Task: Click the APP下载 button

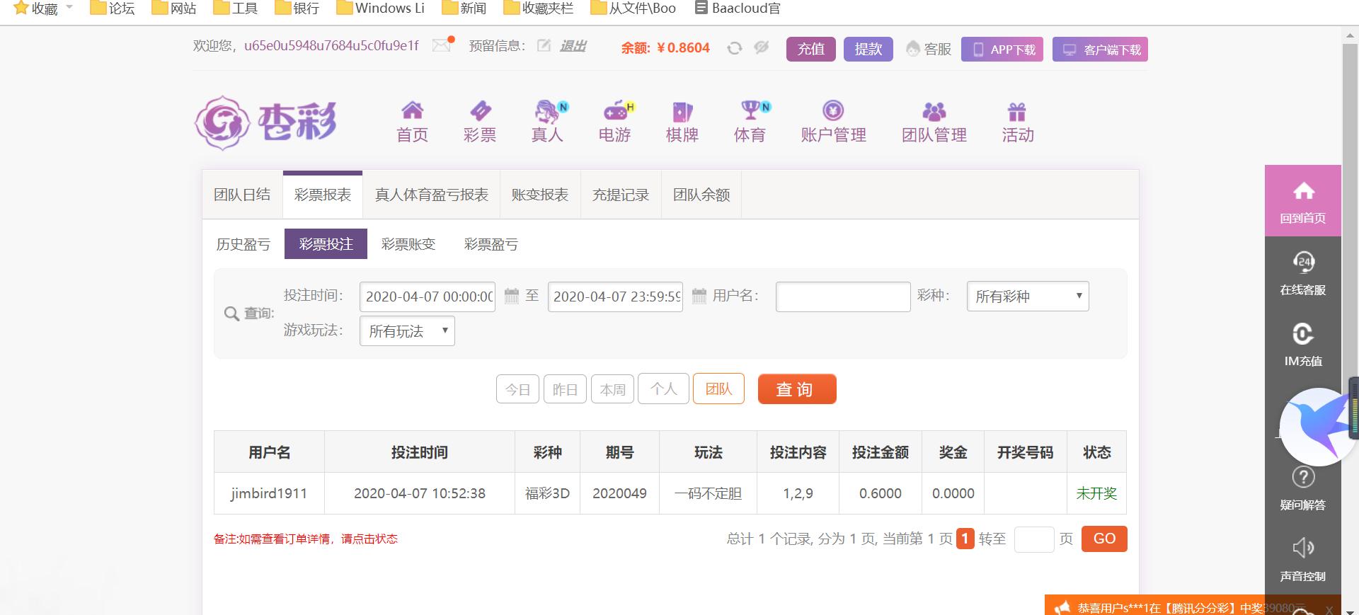Action: coord(1002,50)
